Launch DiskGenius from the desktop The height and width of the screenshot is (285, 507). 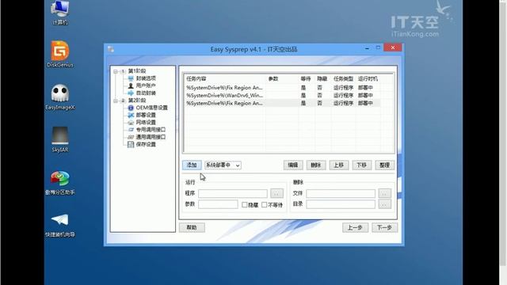point(60,54)
